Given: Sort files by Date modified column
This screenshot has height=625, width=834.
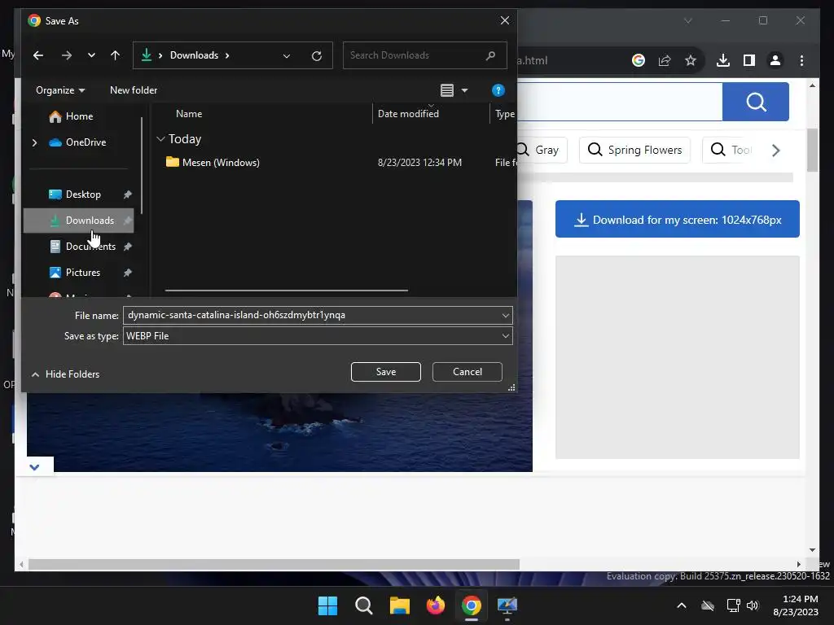Looking at the screenshot, I should coord(408,114).
